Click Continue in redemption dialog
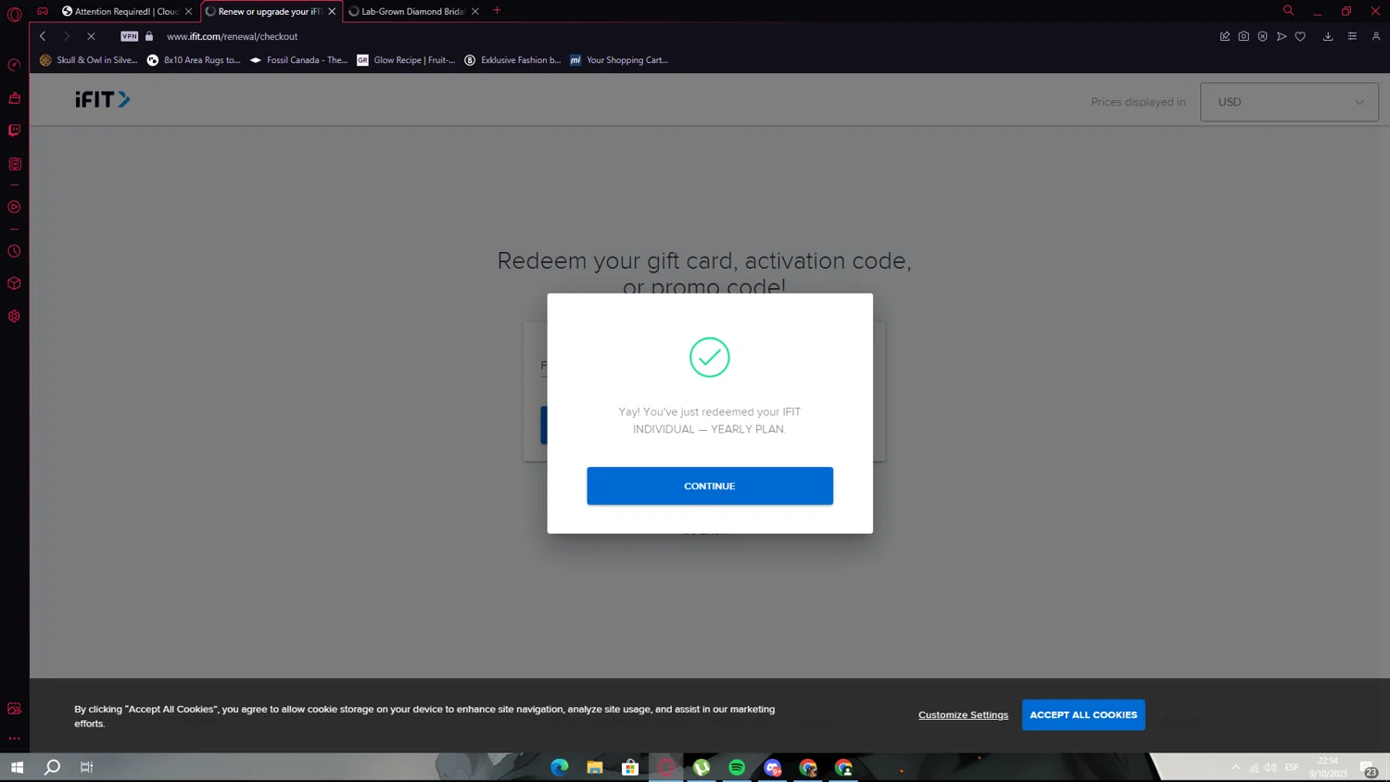The height and width of the screenshot is (782, 1390). (x=710, y=486)
